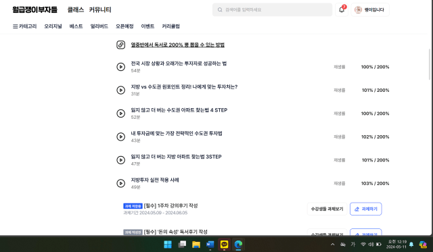Click 수강생들 과제보기 for 1주차 강의후기
The width and height of the screenshot is (433, 252).
327,209
